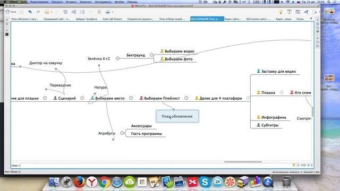
Task: Collapse the Выбираем Плейлист branch
Action: [x=186, y=98]
